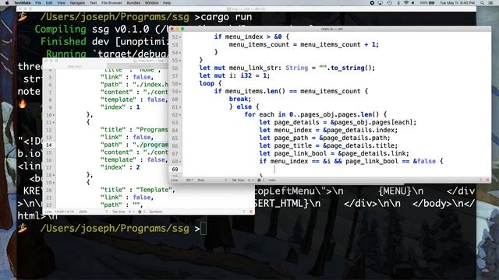The height and width of the screenshot is (280, 499).
Task: Toggle fold arrow at line 18 in JSON window
Action: [54, 175]
